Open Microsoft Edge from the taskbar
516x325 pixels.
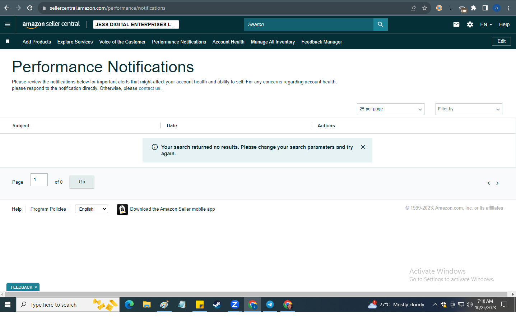(129, 305)
